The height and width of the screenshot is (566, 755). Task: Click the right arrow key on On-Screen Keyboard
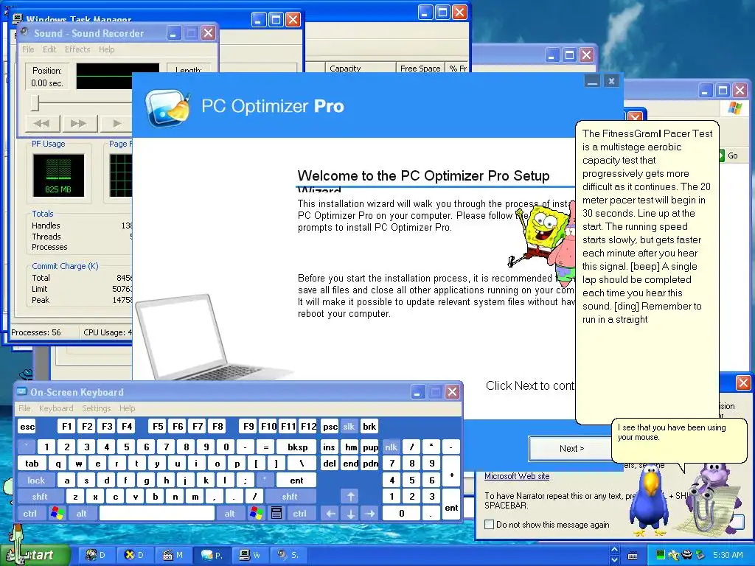pyautogui.click(x=370, y=513)
